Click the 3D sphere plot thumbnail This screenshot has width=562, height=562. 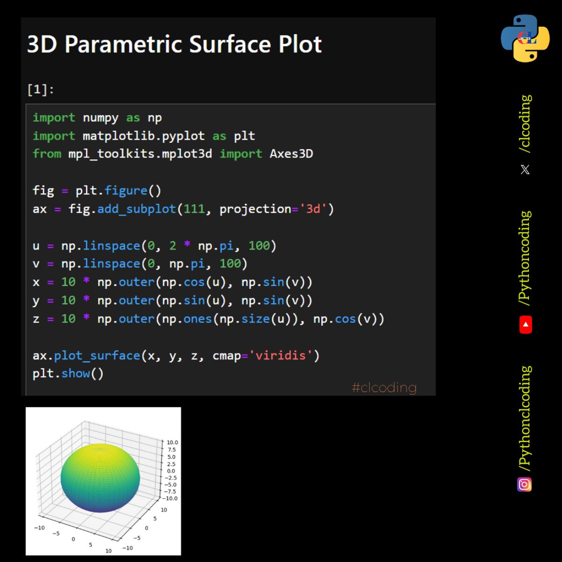point(103,482)
